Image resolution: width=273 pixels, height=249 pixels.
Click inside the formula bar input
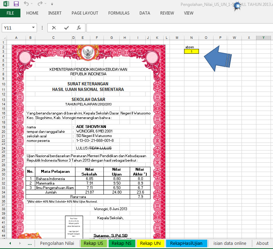click(x=179, y=28)
